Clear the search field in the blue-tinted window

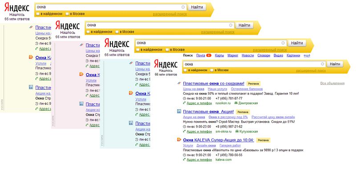(x=283, y=43)
